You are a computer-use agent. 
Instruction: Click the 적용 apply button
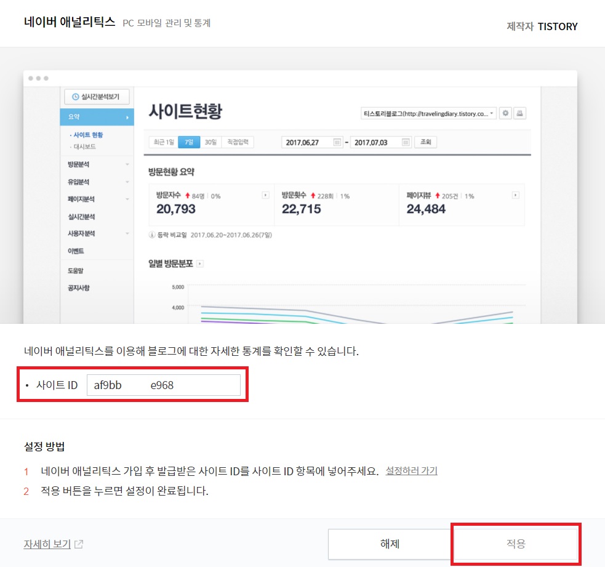[x=516, y=544]
